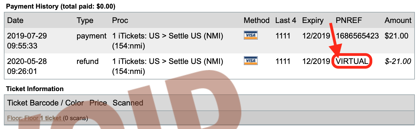This screenshot has height=129, width=419.
Task: Select the $21.00 payment amount
Action: (x=396, y=36)
